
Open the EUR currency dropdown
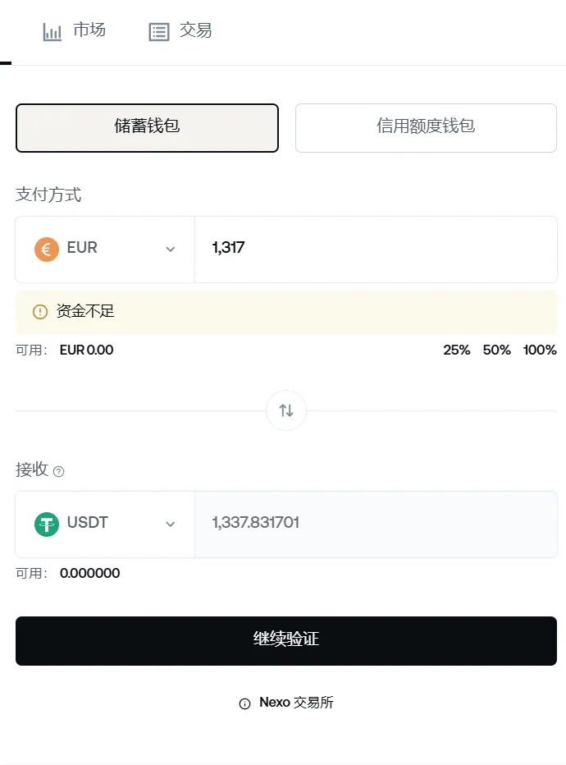click(170, 249)
